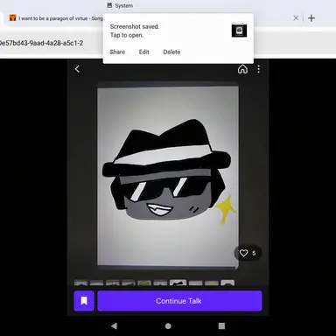Select the highlighted hat thumbnail in gallery strip
The width and height of the screenshot is (336, 336).
click(178, 283)
